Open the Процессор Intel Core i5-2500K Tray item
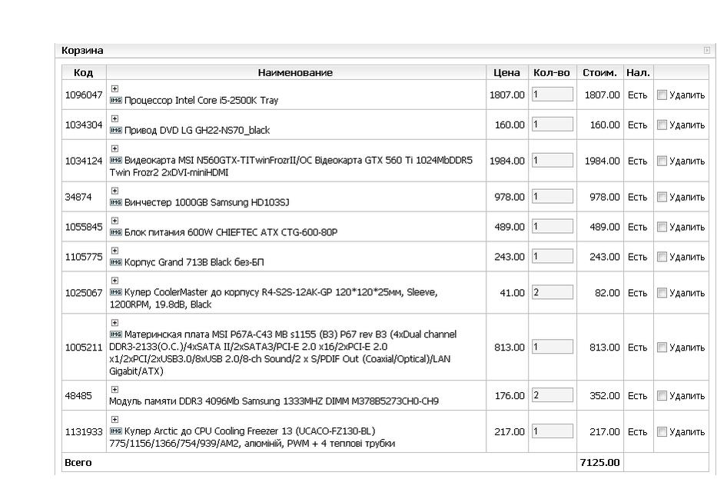717x479 pixels. 201,100
